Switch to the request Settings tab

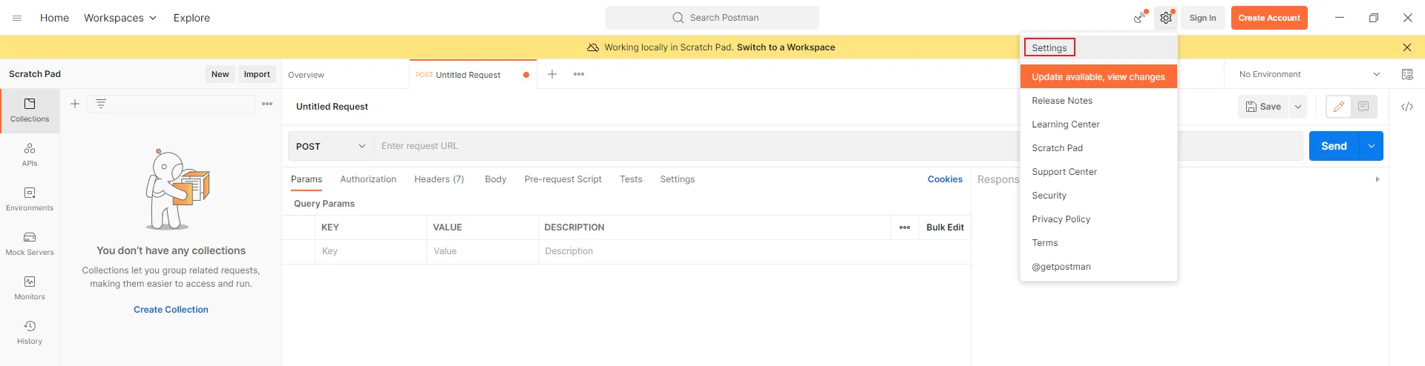click(x=678, y=179)
